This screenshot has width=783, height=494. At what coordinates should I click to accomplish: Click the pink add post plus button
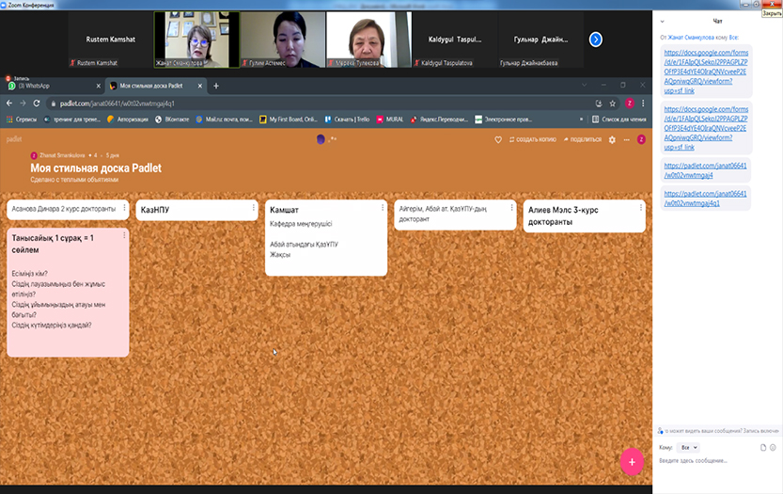pyautogui.click(x=632, y=461)
